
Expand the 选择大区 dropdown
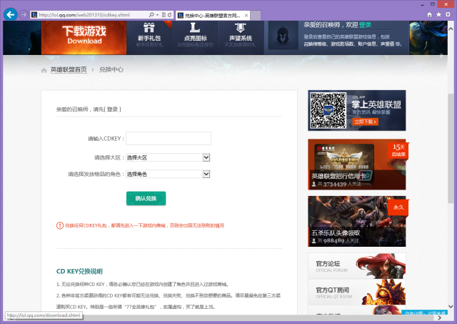pyautogui.click(x=168, y=157)
